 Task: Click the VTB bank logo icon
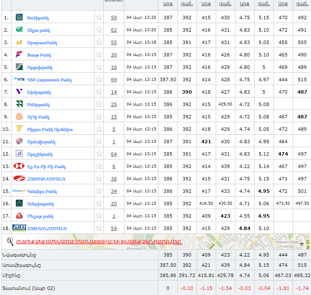pos(19,80)
